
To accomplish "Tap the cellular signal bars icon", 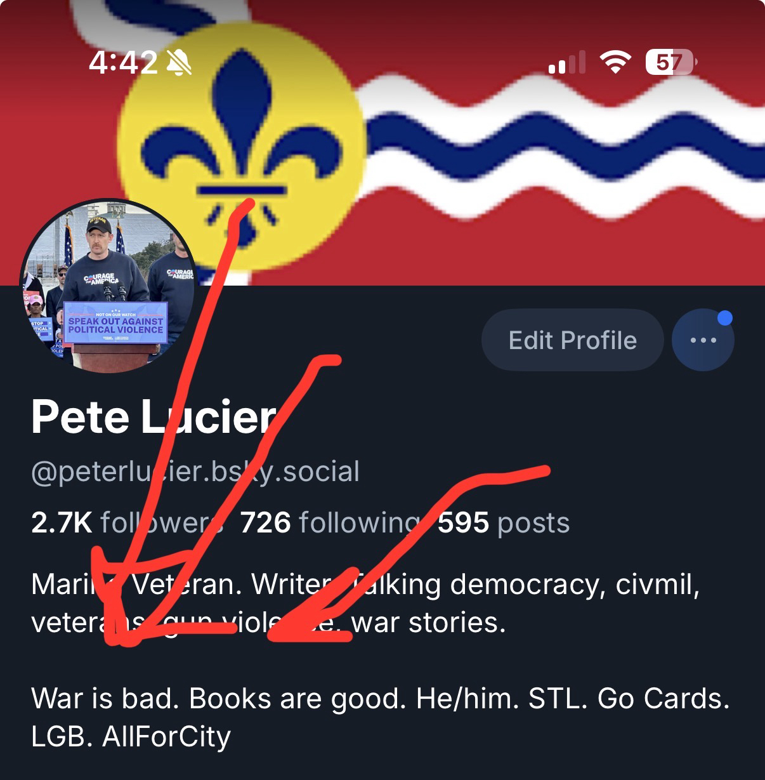I will click(x=567, y=63).
